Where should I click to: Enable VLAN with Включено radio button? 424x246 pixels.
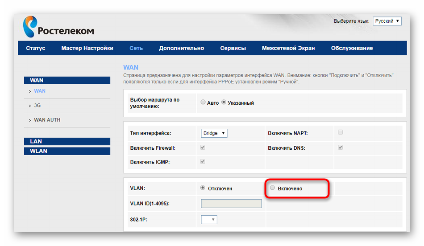coord(273,188)
